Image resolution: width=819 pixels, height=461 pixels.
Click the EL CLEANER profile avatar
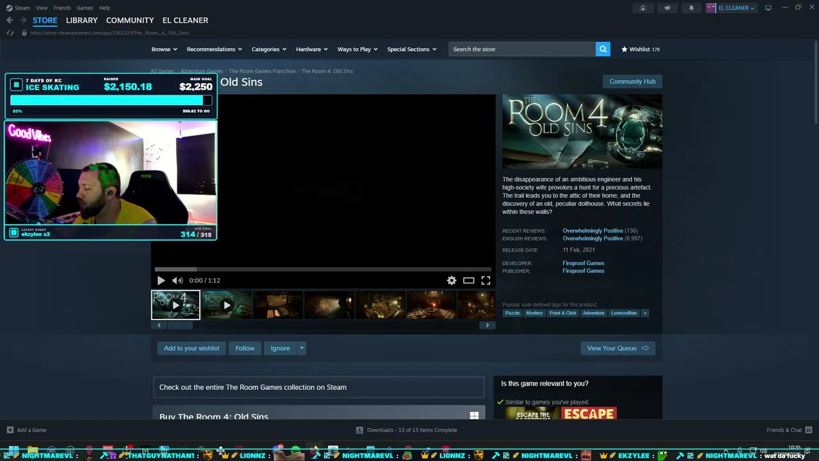[711, 8]
